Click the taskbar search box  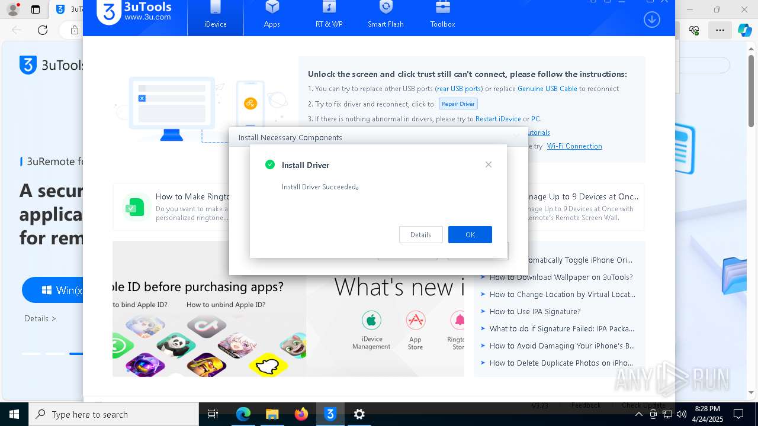pyautogui.click(x=114, y=414)
